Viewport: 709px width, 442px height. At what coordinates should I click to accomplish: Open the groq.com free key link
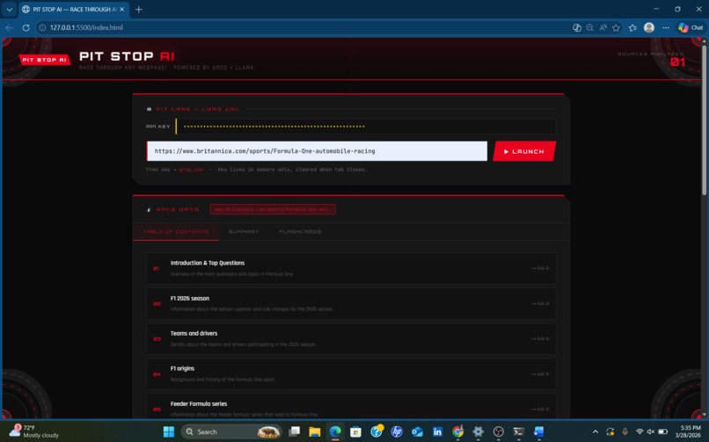(191, 170)
